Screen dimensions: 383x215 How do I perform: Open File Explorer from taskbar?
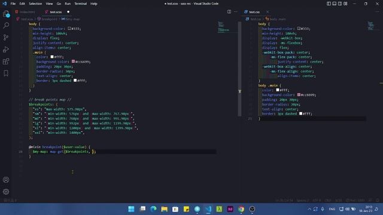click(165, 209)
